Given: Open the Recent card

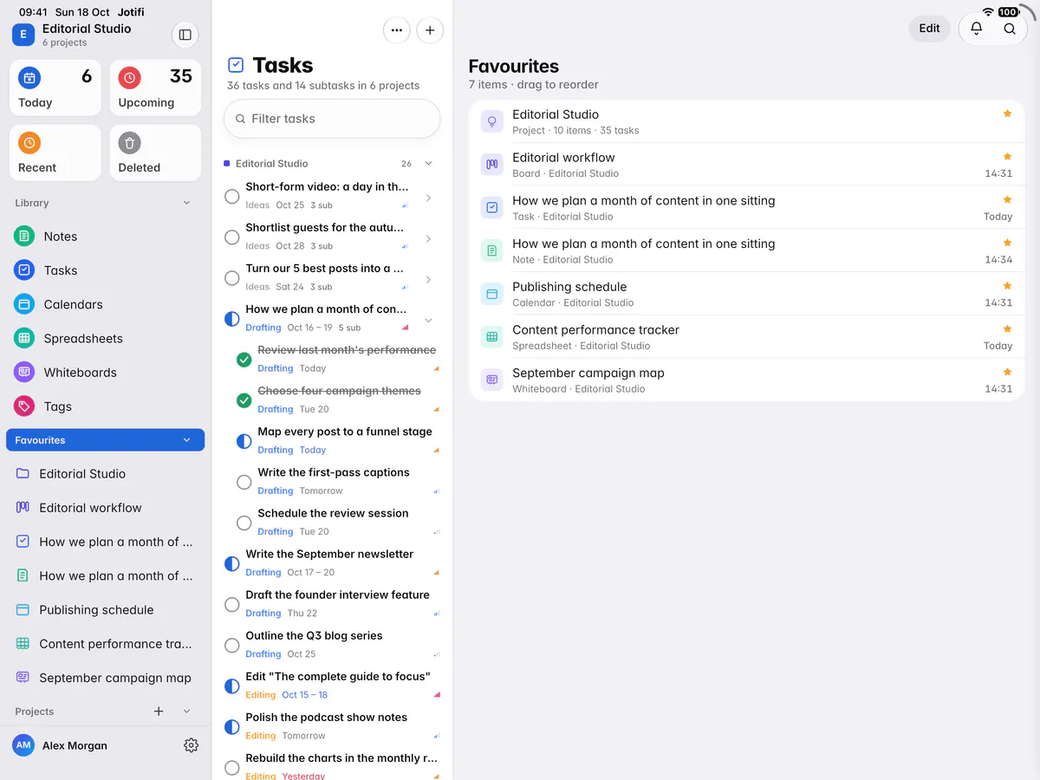Looking at the screenshot, I should coord(55,153).
